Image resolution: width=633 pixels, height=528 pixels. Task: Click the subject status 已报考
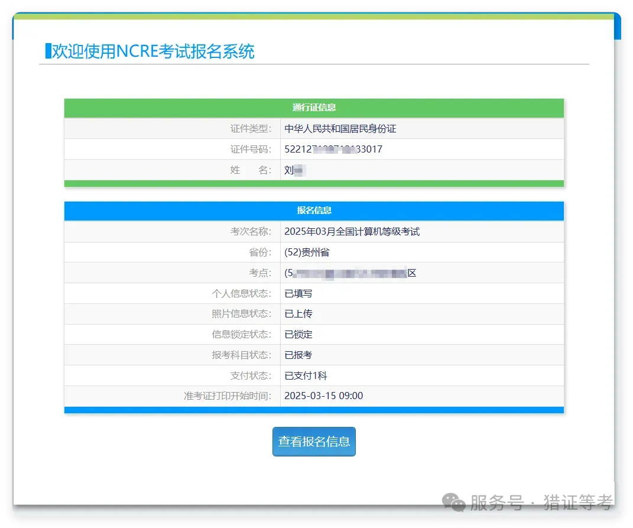[x=298, y=355]
